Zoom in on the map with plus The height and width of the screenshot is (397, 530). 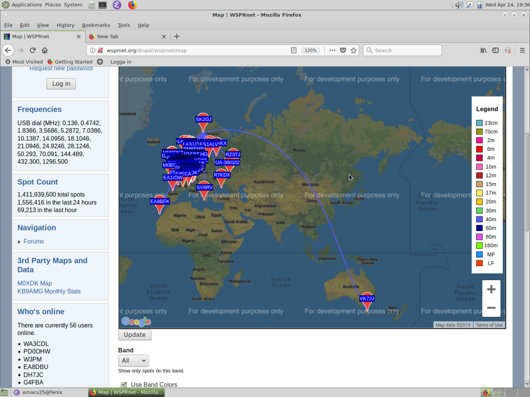(x=491, y=289)
